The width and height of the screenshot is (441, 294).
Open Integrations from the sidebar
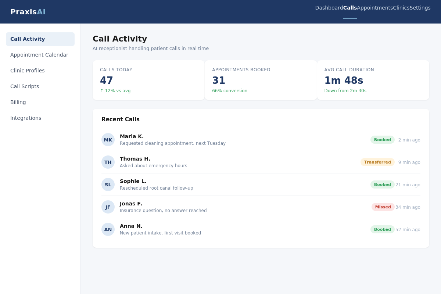(40, 118)
